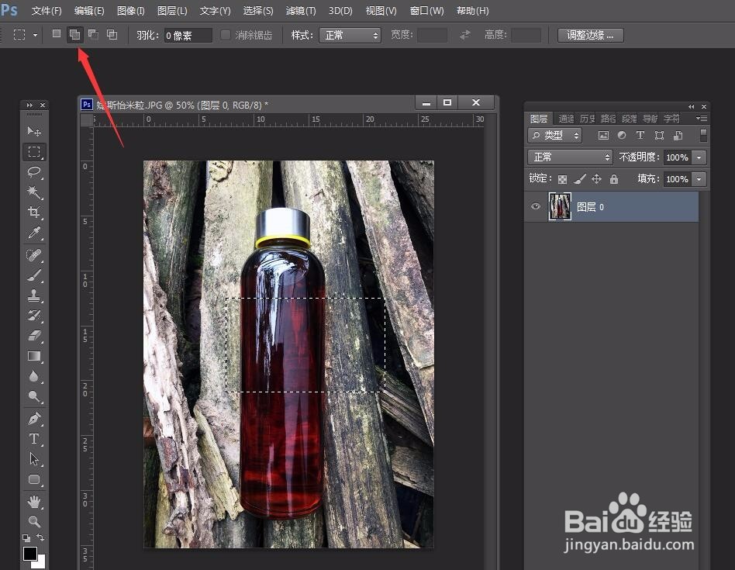Toggle lock transparent pixels
The height and width of the screenshot is (570, 735).
click(x=563, y=179)
